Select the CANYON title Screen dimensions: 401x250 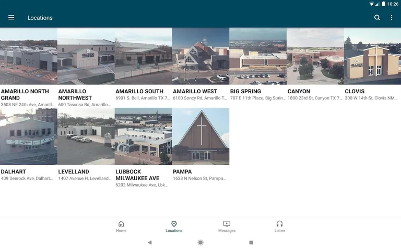(x=299, y=91)
